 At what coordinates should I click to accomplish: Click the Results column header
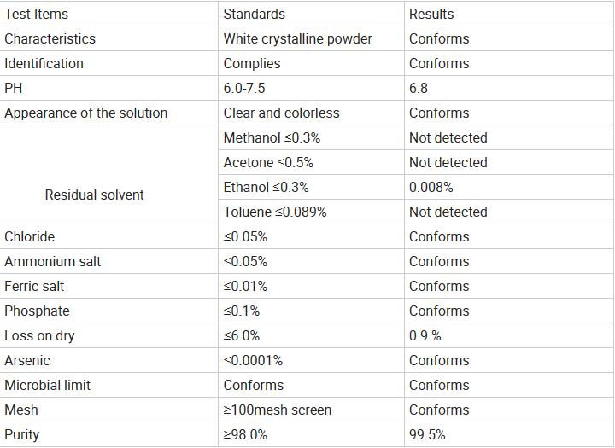click(x=509, y=15)
